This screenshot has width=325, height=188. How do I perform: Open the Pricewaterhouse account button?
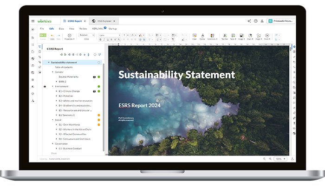point(281,21)
